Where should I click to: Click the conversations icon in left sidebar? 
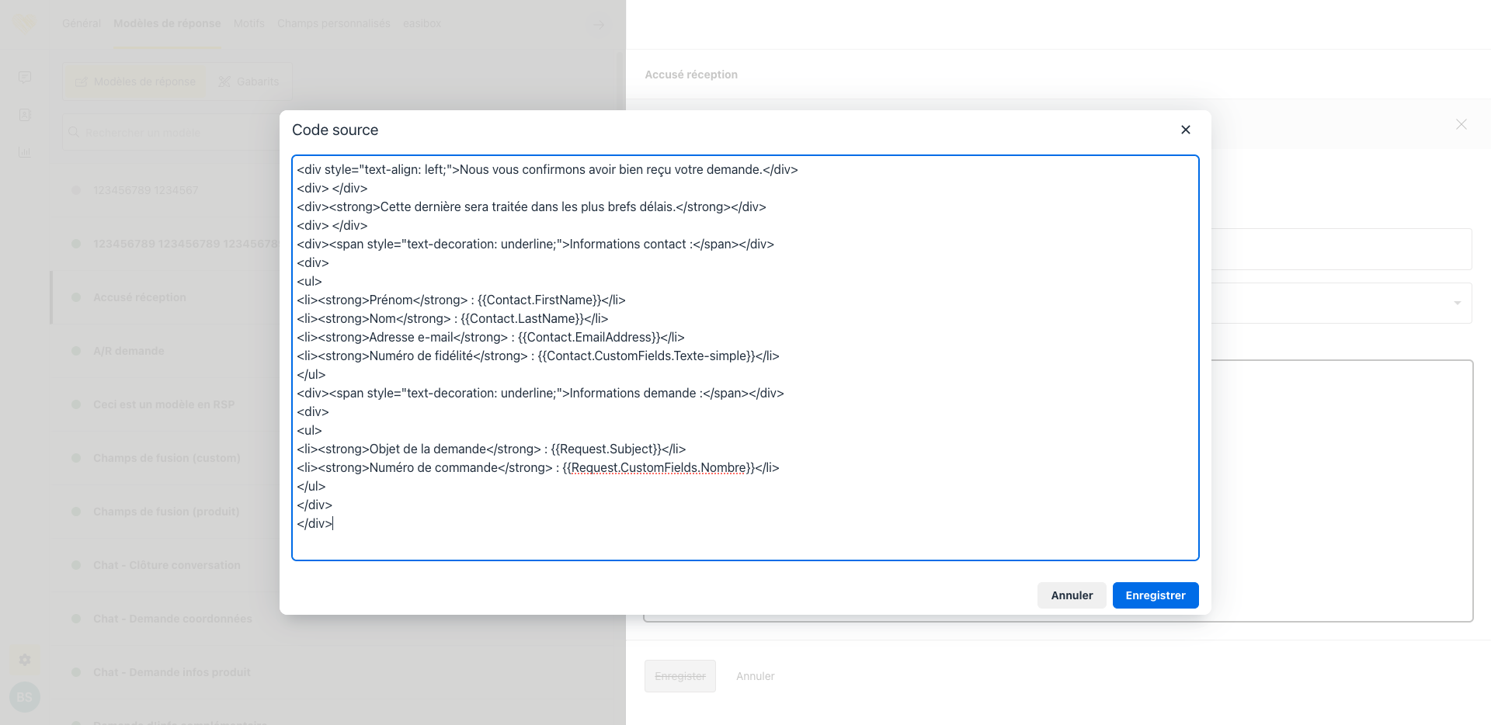pyautogui.click(x=25, y=78)
